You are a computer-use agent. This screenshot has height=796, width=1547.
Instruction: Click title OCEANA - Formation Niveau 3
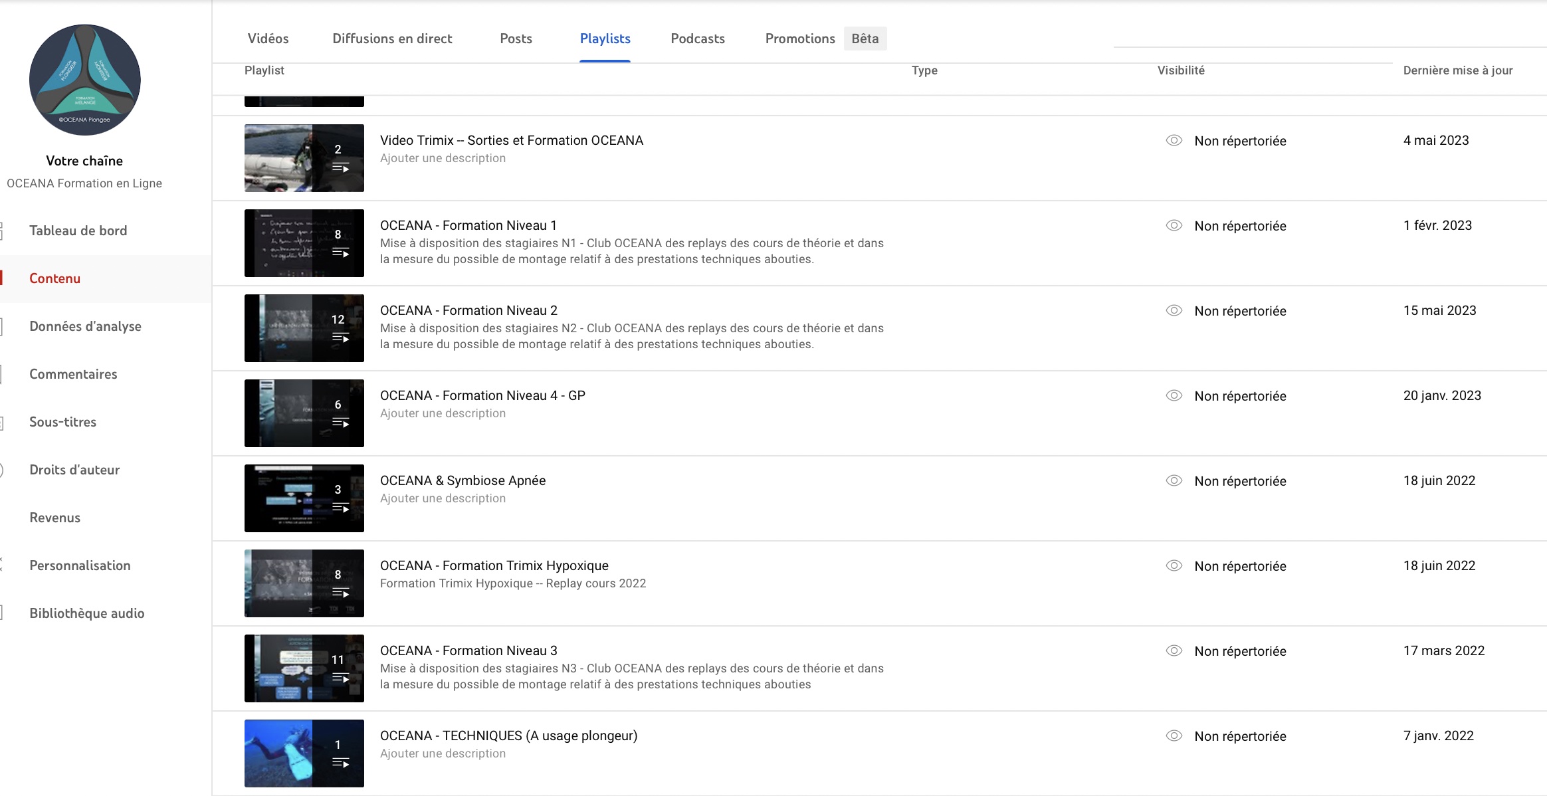coord(468,650)
